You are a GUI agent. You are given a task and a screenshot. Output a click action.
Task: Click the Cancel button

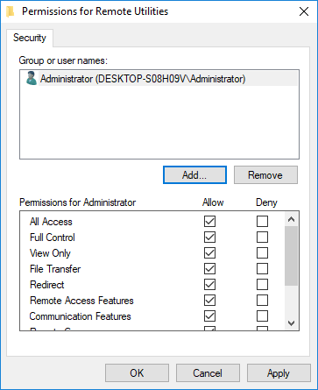(x=208, y=373)
